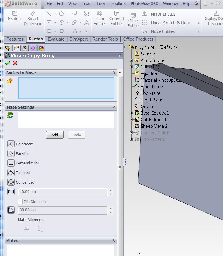
Task: Click the Add mate button
Action: 55,135
